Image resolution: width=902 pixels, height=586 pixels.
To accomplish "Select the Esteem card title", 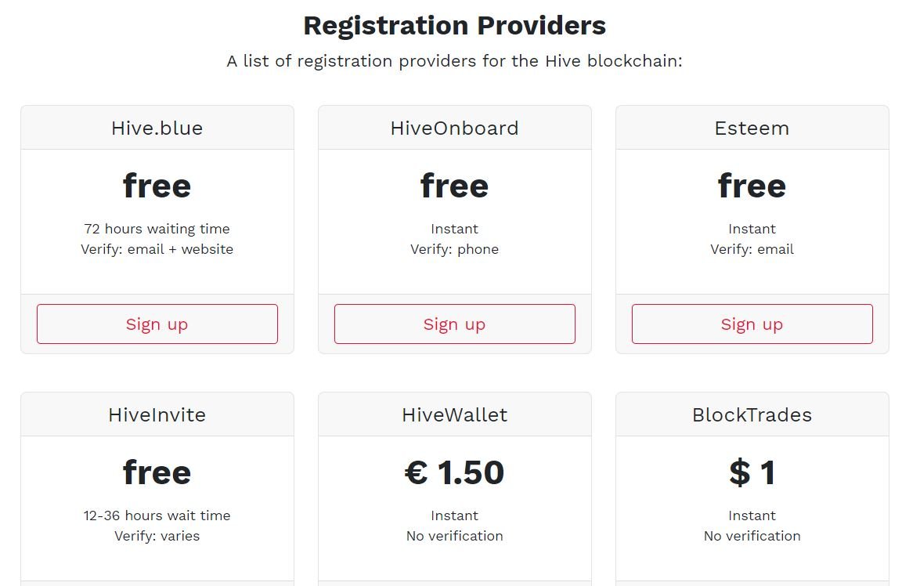I will 751,128.
